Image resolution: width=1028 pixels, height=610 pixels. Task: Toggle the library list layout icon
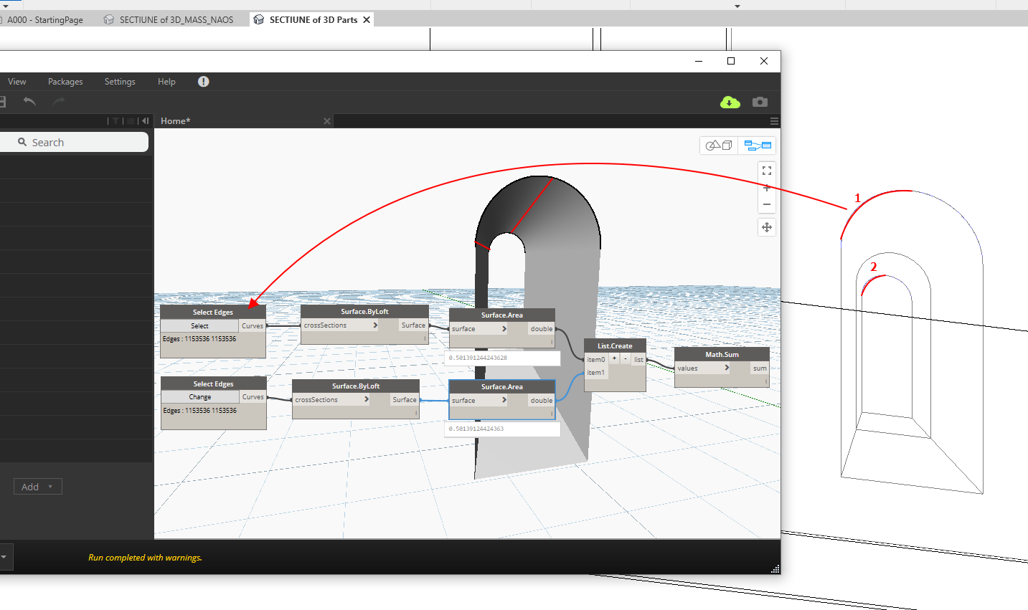click(131, 121)
